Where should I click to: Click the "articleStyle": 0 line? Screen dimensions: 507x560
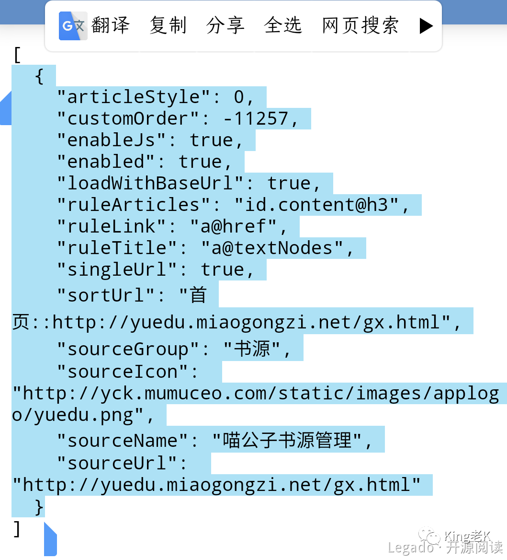point(155,97)
